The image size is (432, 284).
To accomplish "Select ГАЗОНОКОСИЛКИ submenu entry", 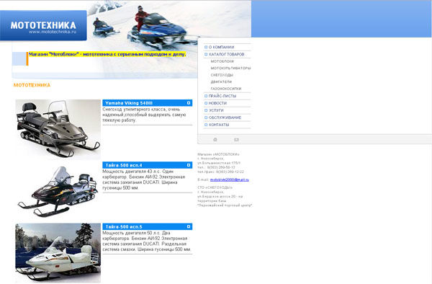I will click(x=226, y=89).
